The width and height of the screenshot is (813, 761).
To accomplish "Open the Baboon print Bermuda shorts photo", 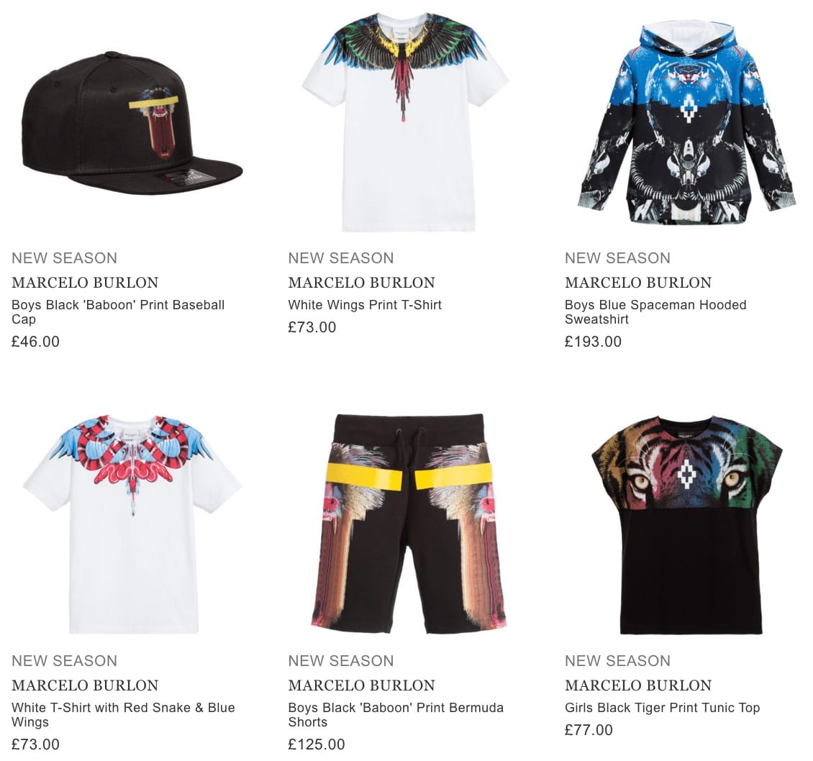I will coord(409,524).
